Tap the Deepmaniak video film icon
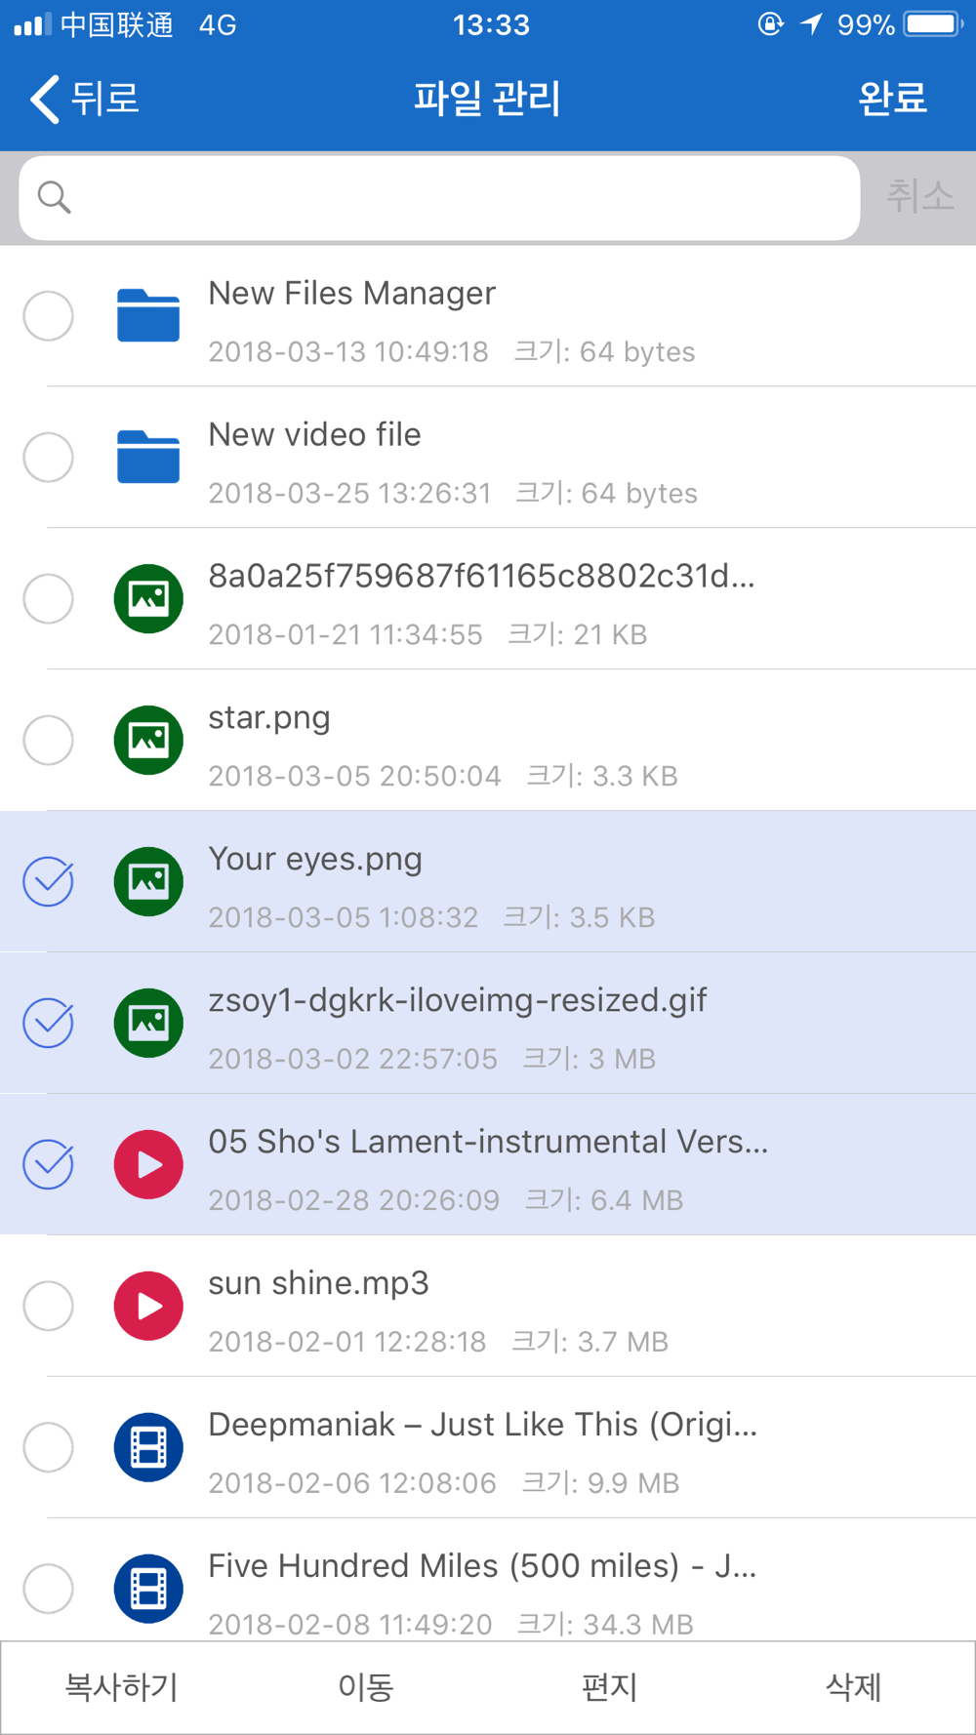Viewport: 976px width, 1735px height. 148,1447
